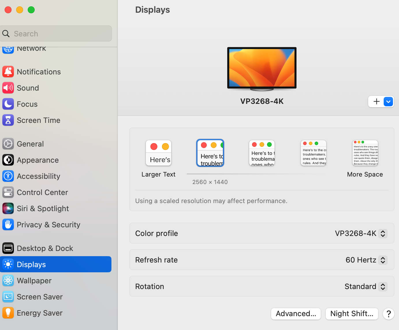Image resolution: width=399 pixels, height=330 pixels.
Task: Open Privacy & Security settings
Action: [48, 224]
